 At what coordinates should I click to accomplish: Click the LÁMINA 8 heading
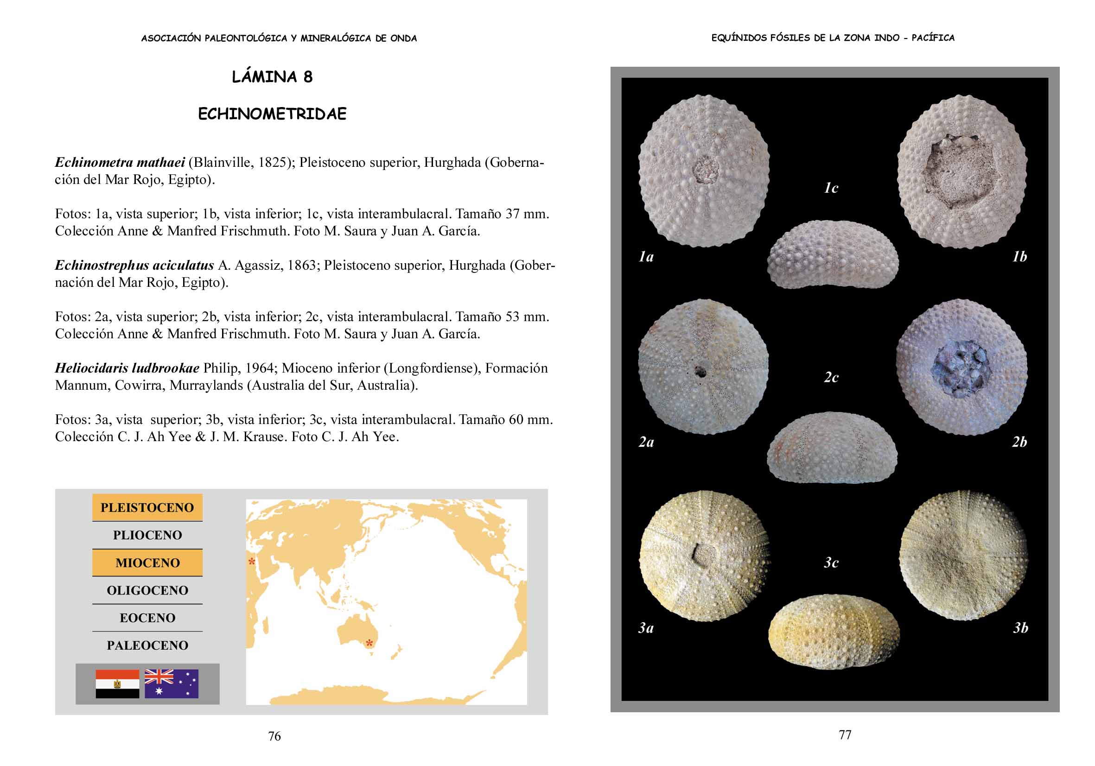click(x=272, y=77)
